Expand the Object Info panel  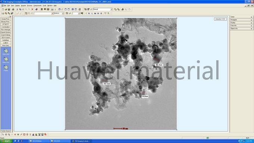(241, 28)
